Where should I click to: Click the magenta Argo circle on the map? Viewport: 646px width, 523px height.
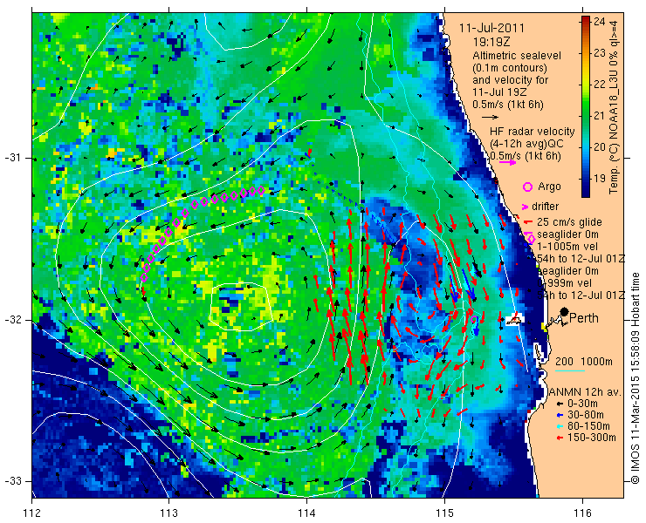(x=473, y=319)
